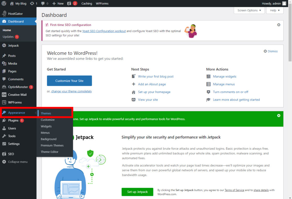Open Dashboard in the sidebar
The image size is (292, 199).
[18, 21]
